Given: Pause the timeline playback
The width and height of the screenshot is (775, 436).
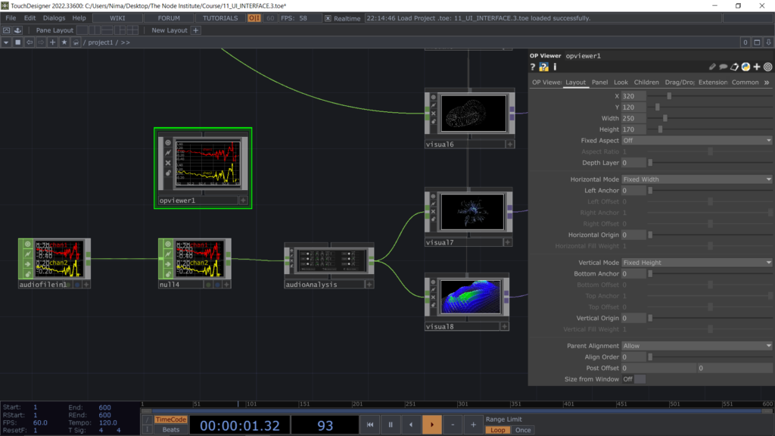Looking at the screenshot, I should pos(391,425).
